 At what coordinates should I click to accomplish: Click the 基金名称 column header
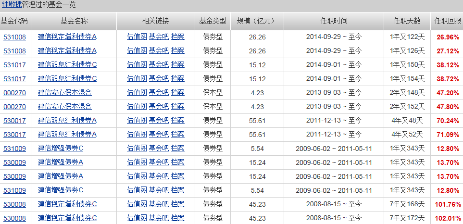click(x=74, y=21)
